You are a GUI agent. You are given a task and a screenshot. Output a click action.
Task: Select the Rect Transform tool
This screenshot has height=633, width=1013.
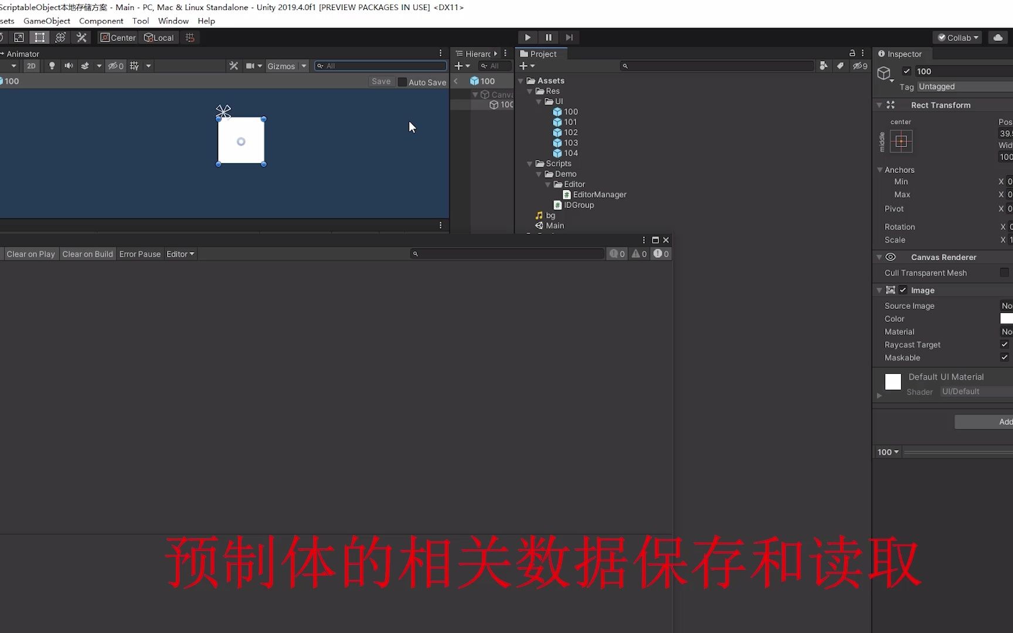point(39,37)
